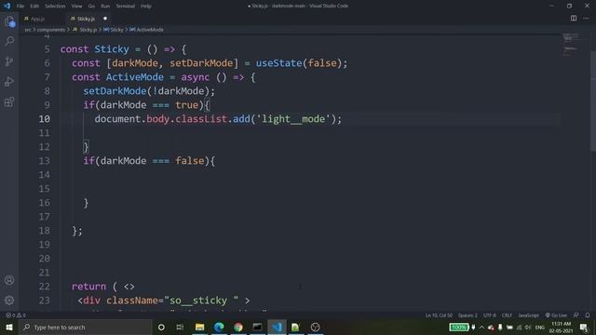Click the src breadcrumb segment
Screen dimensions: 596x335
point(28,30)
